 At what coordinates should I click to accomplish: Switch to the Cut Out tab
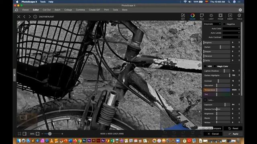[x=47, y=10]
